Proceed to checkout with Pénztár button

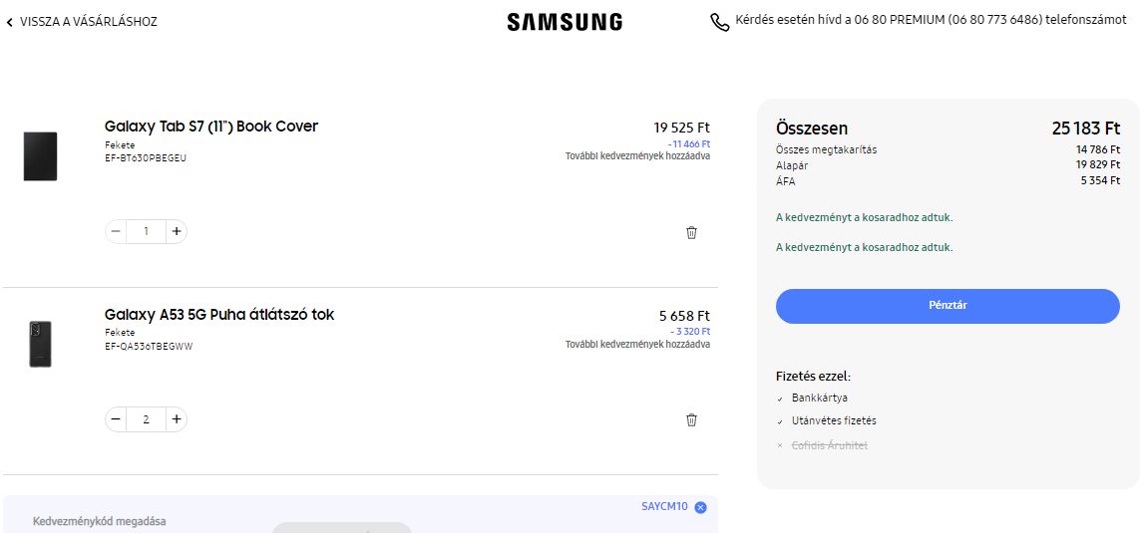click(x=947, y=306)
